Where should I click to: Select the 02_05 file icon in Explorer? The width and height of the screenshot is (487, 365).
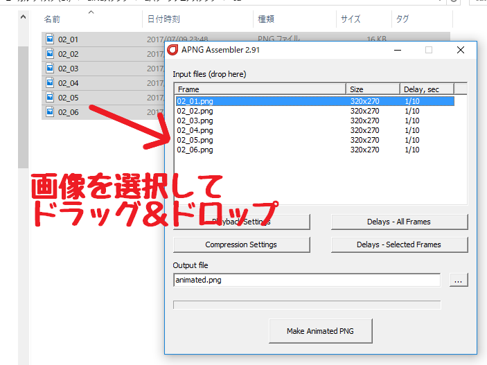coord(50,97)
